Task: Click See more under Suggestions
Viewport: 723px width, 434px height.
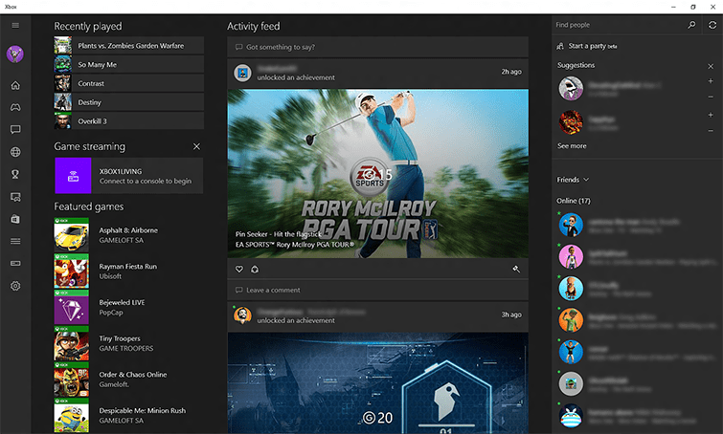Action: [572, 146]
